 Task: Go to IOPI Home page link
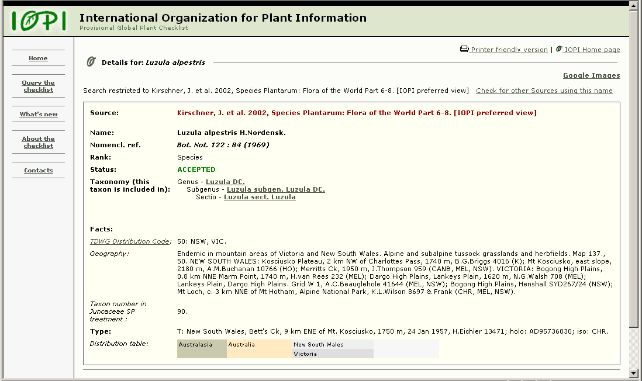(592, 50)
